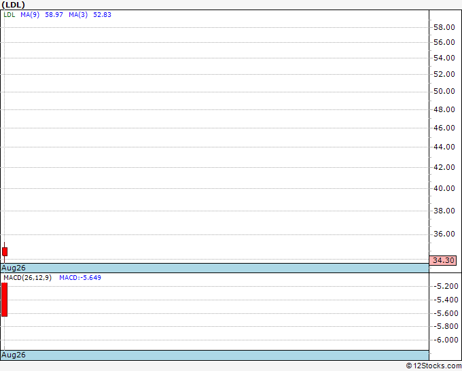Click the MACD(26,12,9) label
462x371 pixels.
(28, 278)
